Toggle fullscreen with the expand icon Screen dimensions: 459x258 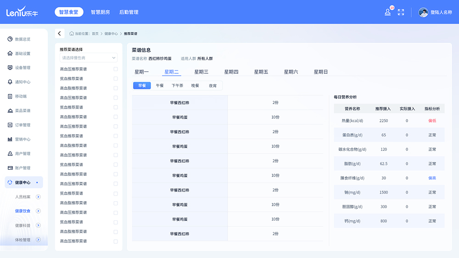[x=401, y=12]
